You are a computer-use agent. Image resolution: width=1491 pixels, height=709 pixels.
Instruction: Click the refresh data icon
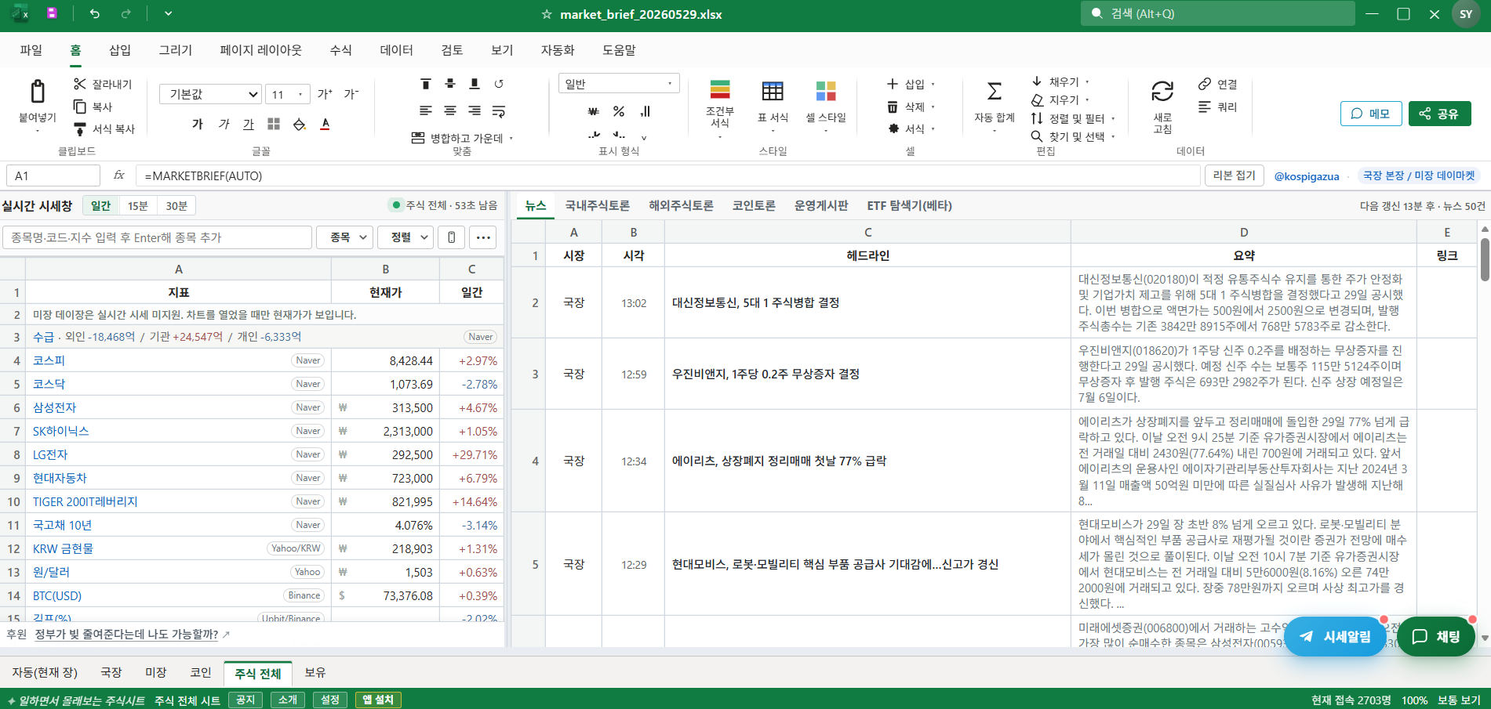(x=1162, y=92)
